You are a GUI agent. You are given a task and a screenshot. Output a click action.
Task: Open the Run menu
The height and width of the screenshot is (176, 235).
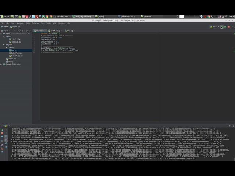click(x=43, y=23)
